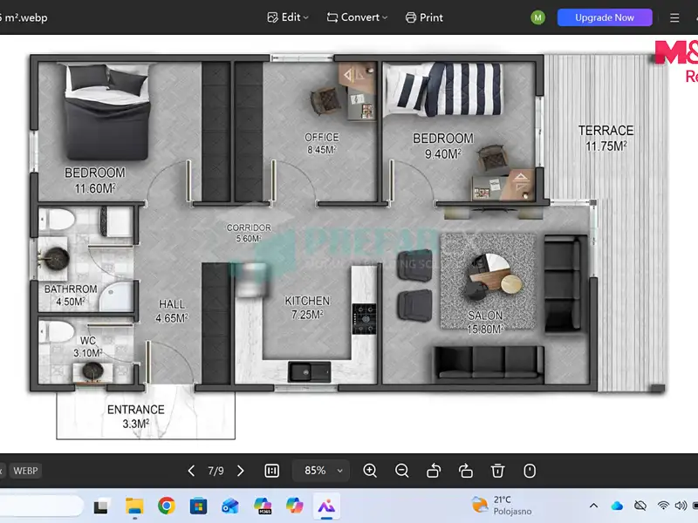The image size is (698, 523).
Task: Go to the next page arrow
Action: [241, 471]
